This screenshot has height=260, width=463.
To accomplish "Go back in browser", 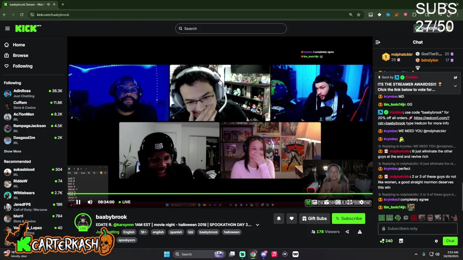I will click(x=4, y=15).
